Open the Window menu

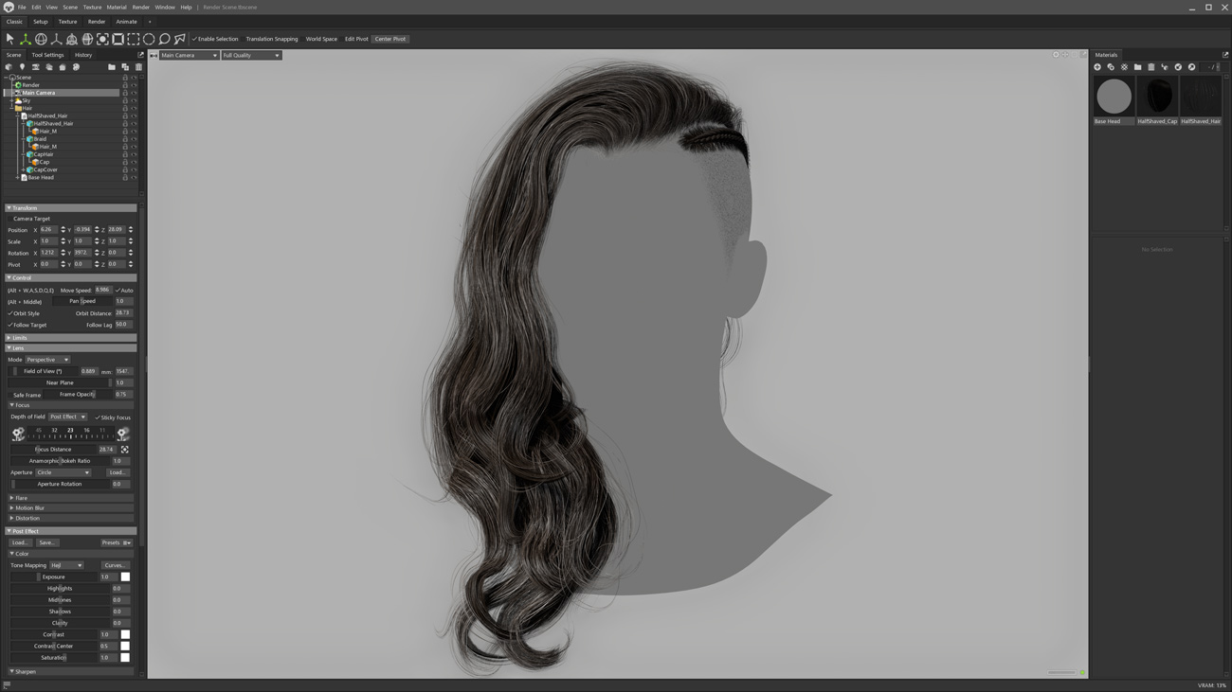pyautogui.click(x=165, y=7)
